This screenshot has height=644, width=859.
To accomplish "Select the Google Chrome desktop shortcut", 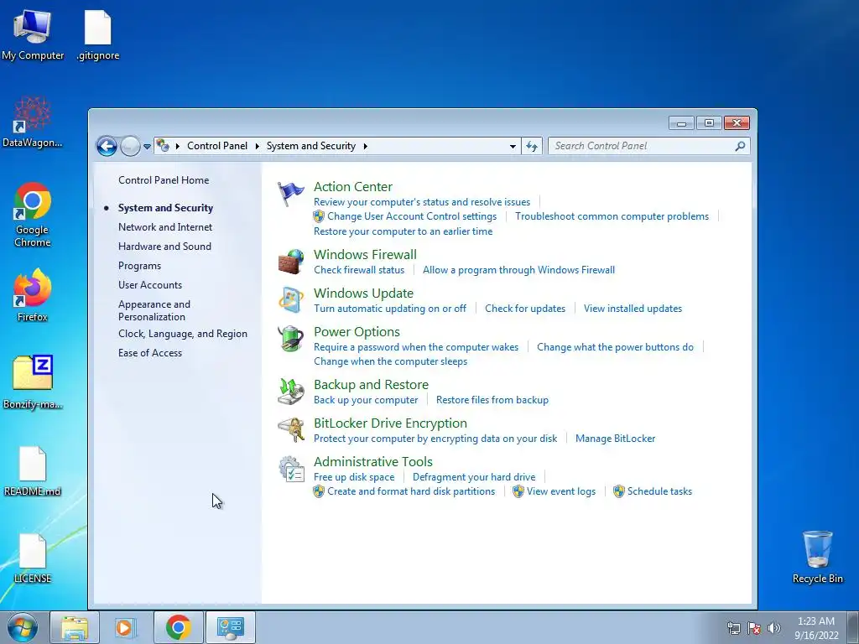I will pyautogui.click(x=33, y=215).
